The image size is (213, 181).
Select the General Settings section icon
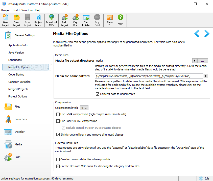tap(8, 35)
